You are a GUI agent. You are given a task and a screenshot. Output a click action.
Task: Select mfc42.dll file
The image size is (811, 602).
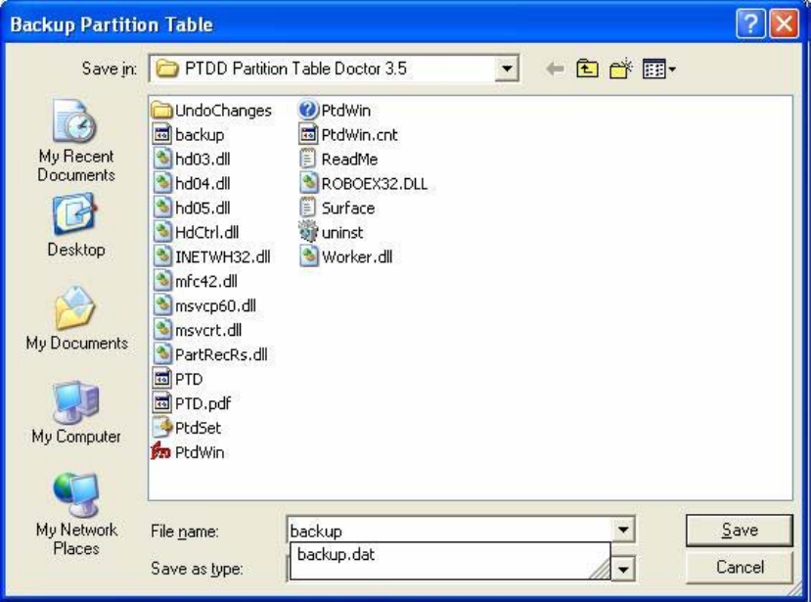pos(196,281)
